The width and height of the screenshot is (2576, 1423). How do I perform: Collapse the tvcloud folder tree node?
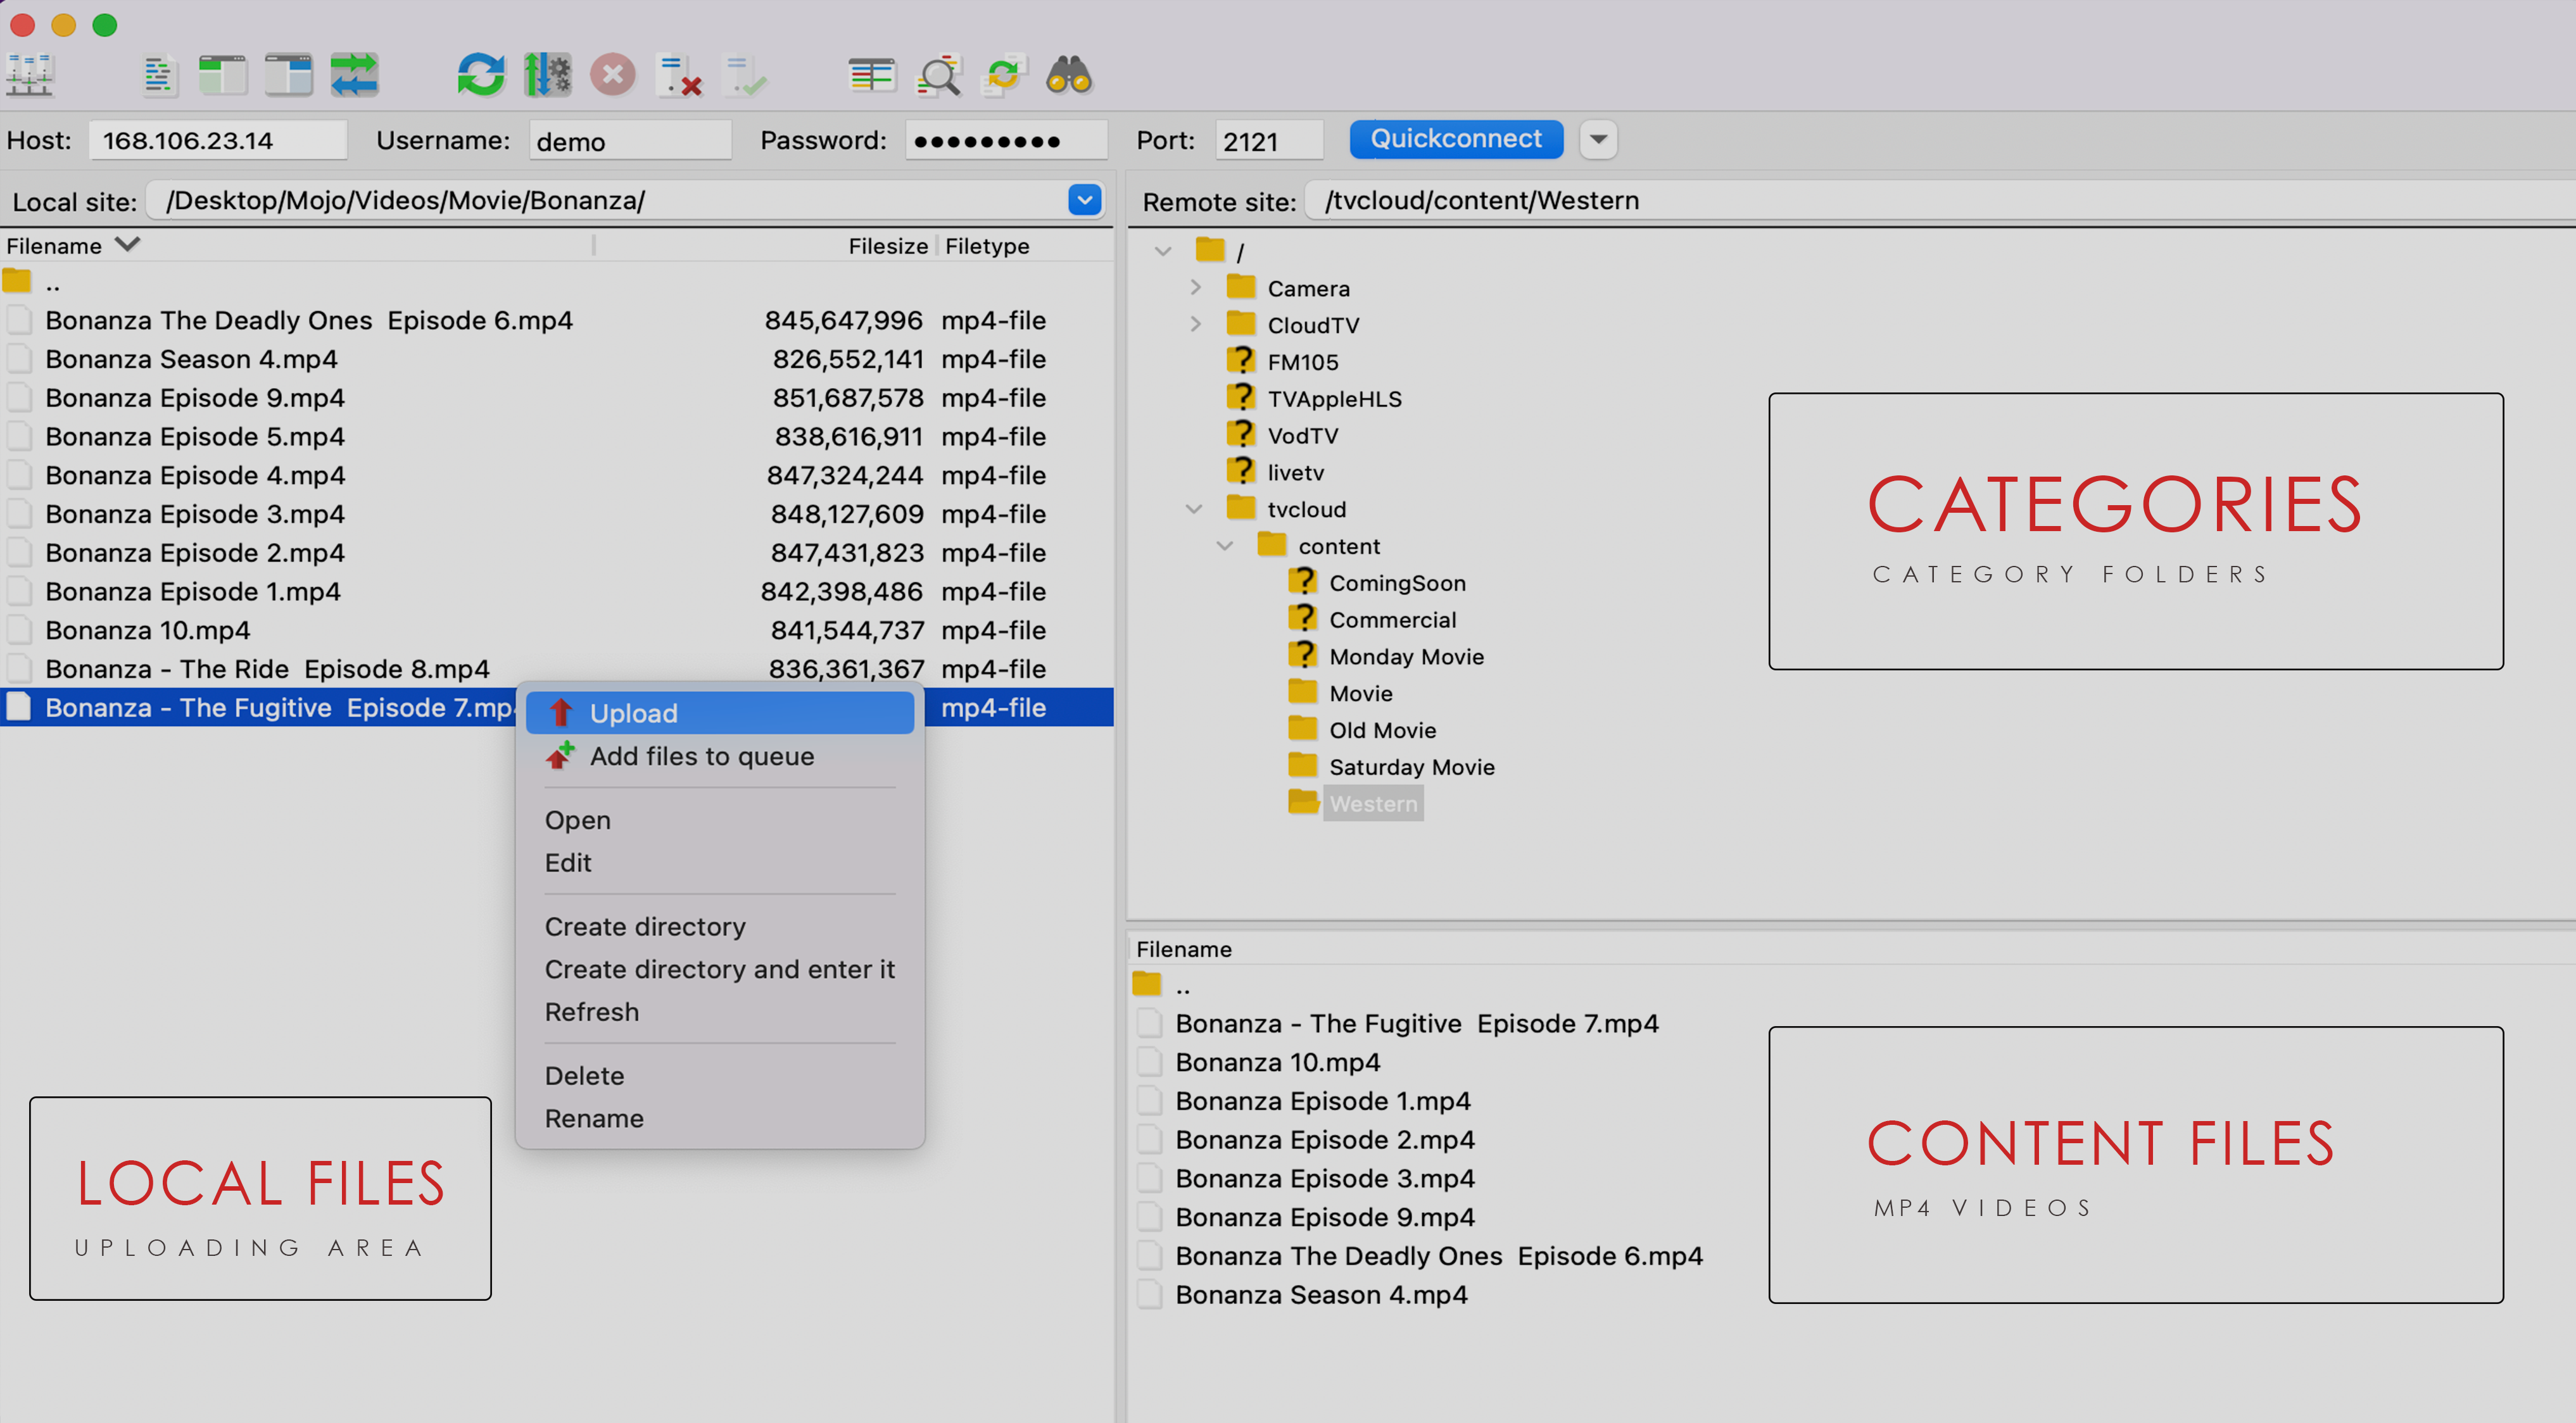pyautogui.click(x=1194, y=510)
